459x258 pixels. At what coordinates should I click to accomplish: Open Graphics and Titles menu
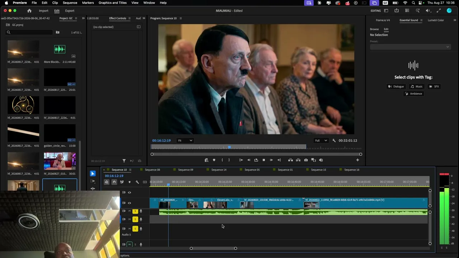[113, 3]
